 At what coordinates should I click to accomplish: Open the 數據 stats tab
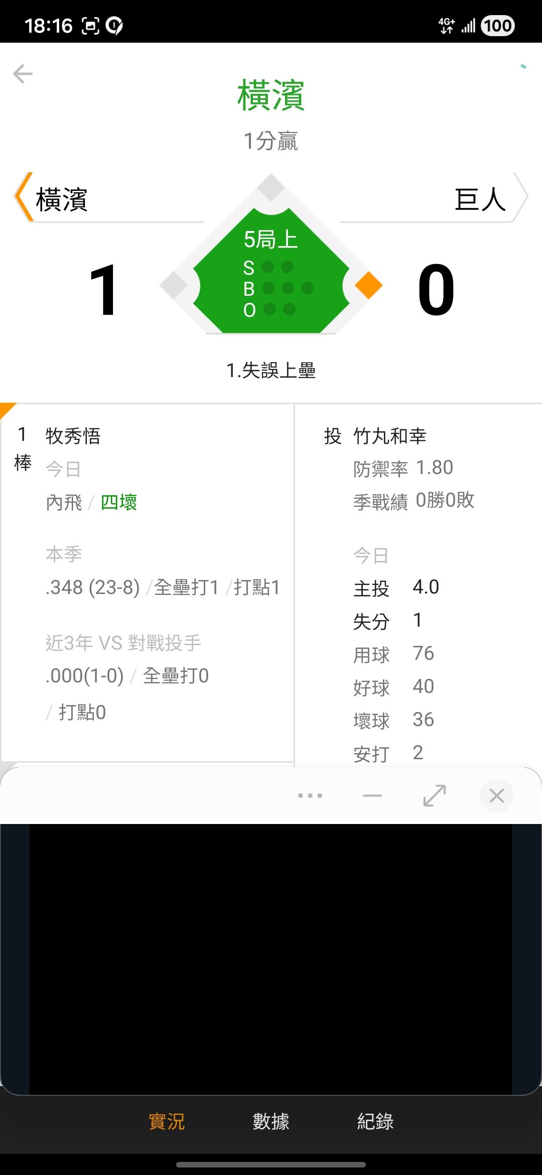(271, 1121)
